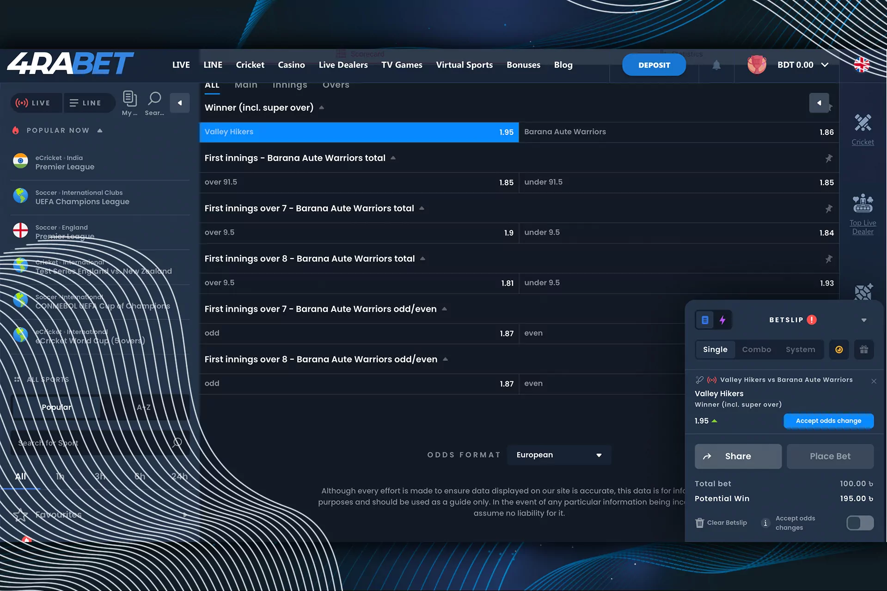Open India flag eCricket Premier League
887x591 pixels.
100,163
